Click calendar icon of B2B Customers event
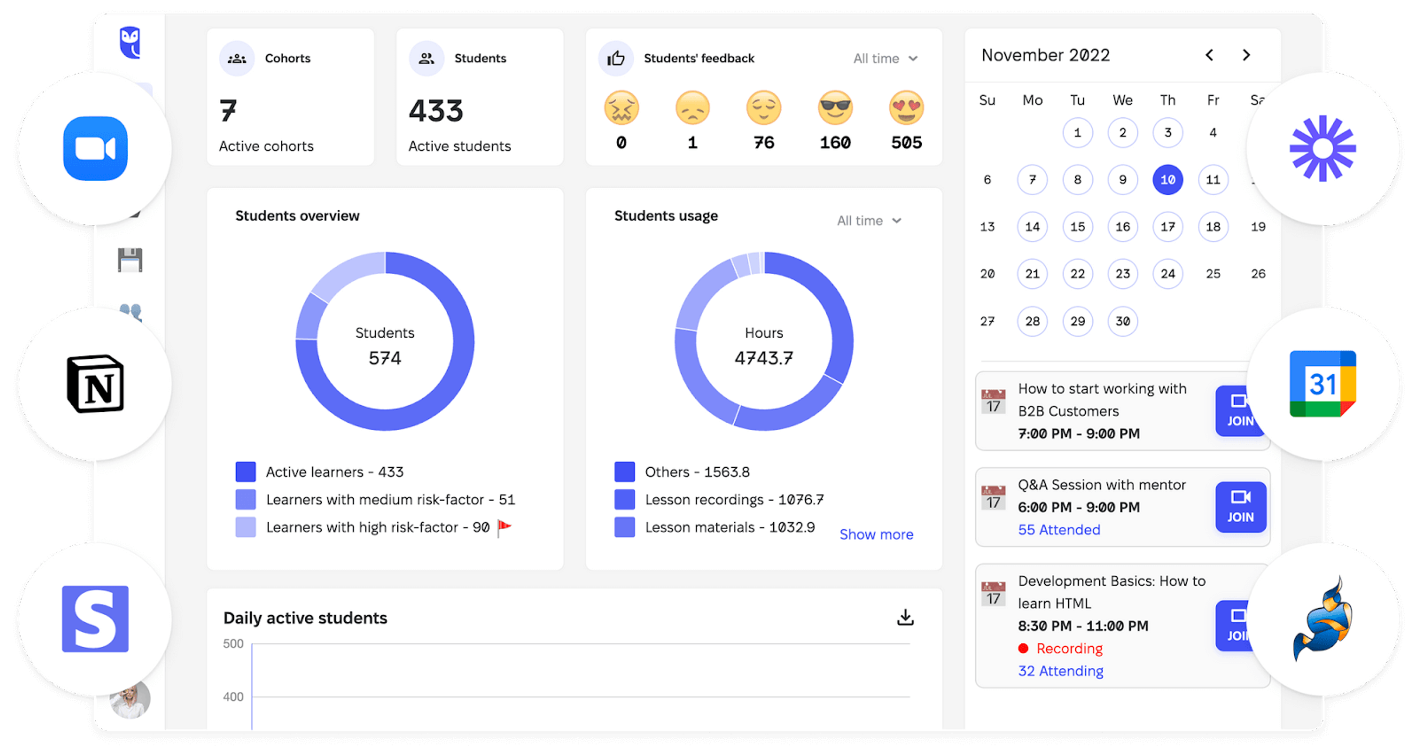This screenshot has height=753, width=1418. coord(994,401)
